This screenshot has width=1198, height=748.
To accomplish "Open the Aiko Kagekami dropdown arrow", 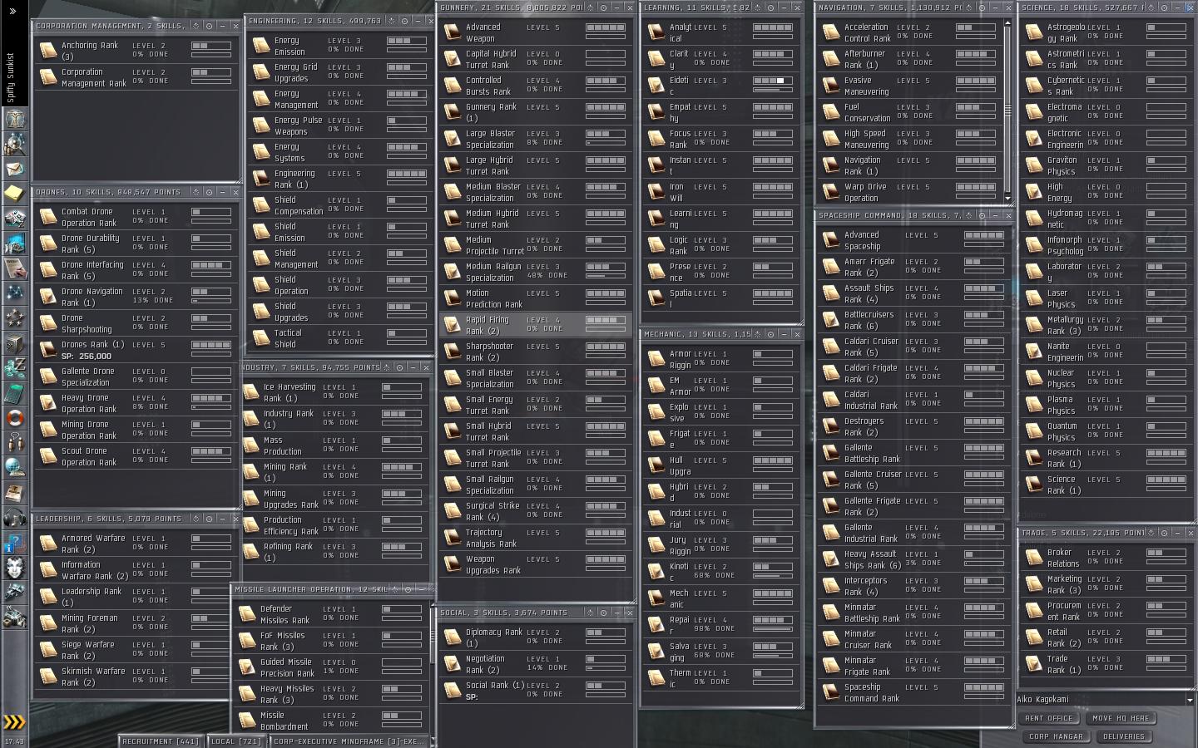I will (1190, 700).
